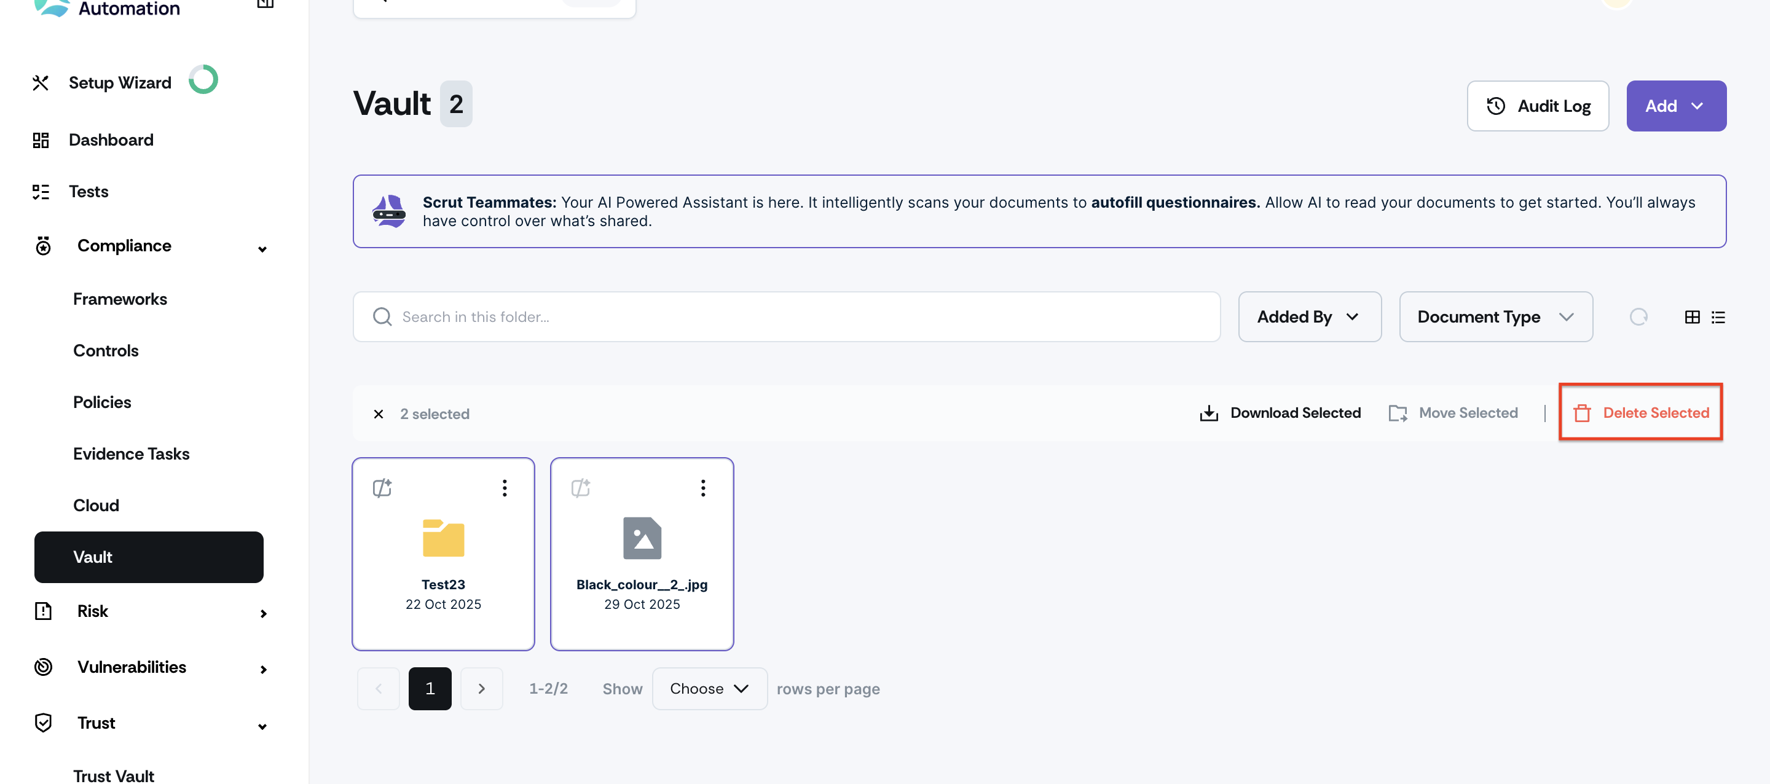Go to Dashboard in sidebar
This screenshot has height=784, width=1770.
[x=111, y=140]
